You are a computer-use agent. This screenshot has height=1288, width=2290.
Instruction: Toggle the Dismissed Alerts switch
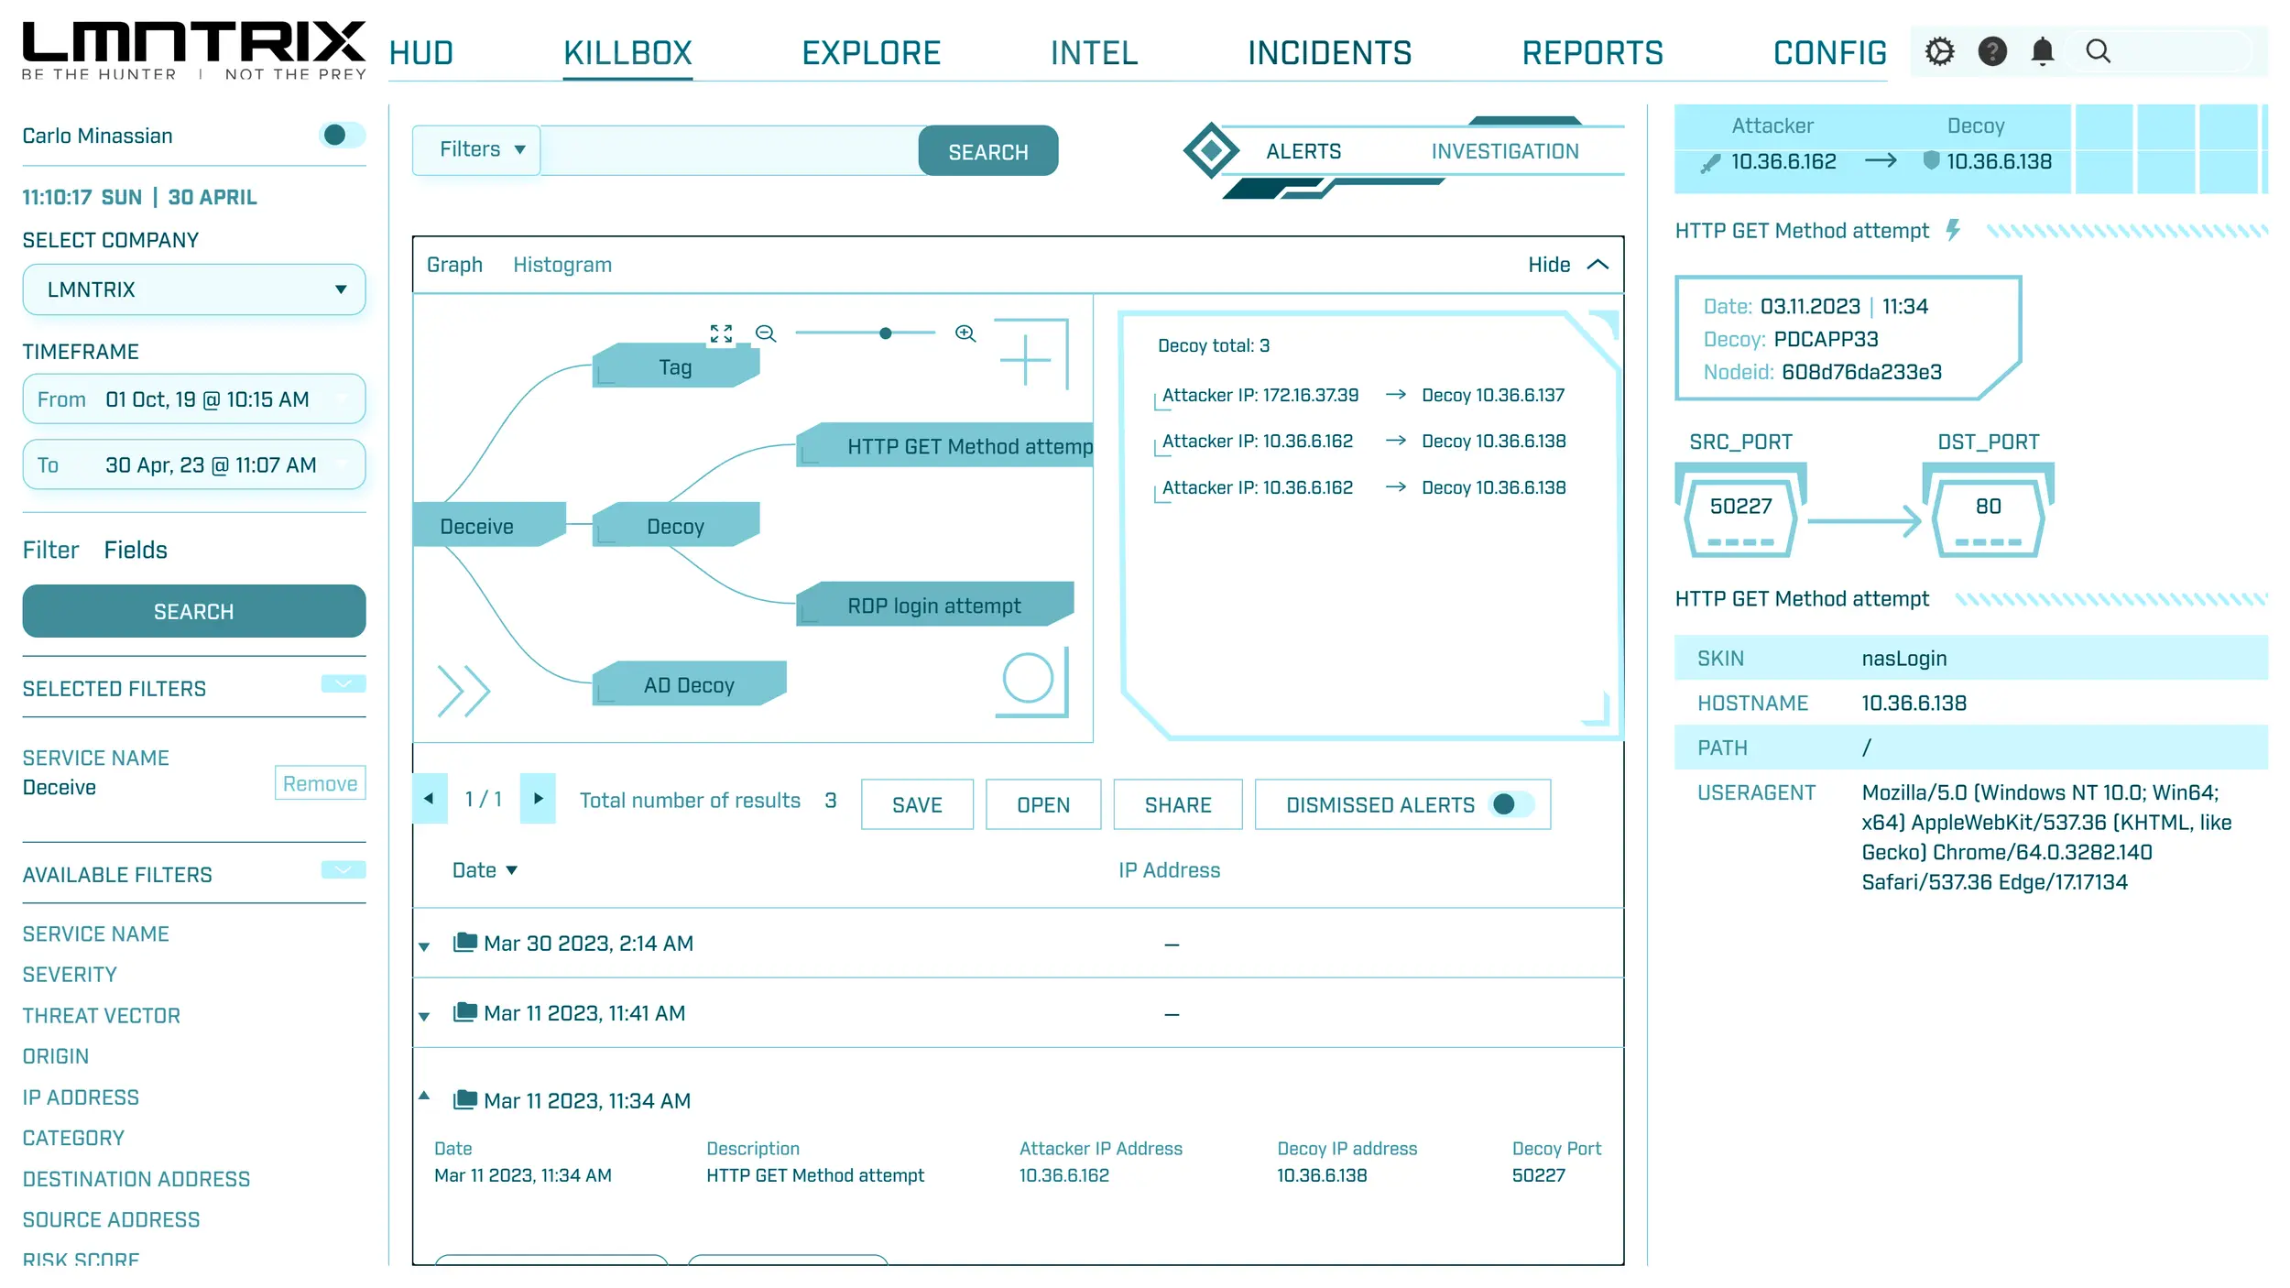1510,804
